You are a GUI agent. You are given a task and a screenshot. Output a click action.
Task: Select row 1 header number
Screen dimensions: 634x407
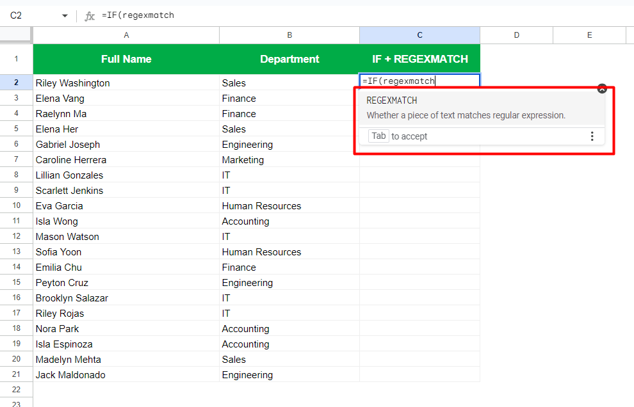(16, 59)
